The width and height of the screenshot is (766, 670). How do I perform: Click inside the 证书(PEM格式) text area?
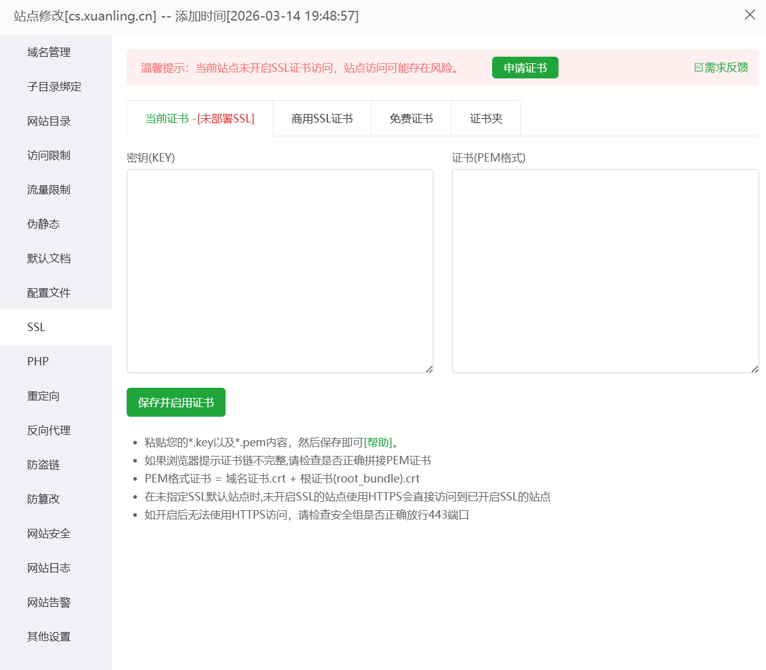[x=605, y=270]
